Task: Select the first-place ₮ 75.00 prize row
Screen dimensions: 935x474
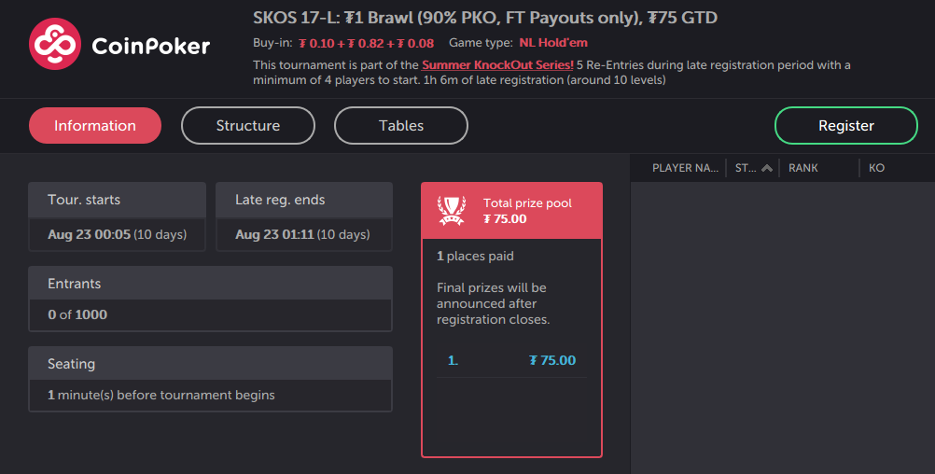Action: pos(511,360)
